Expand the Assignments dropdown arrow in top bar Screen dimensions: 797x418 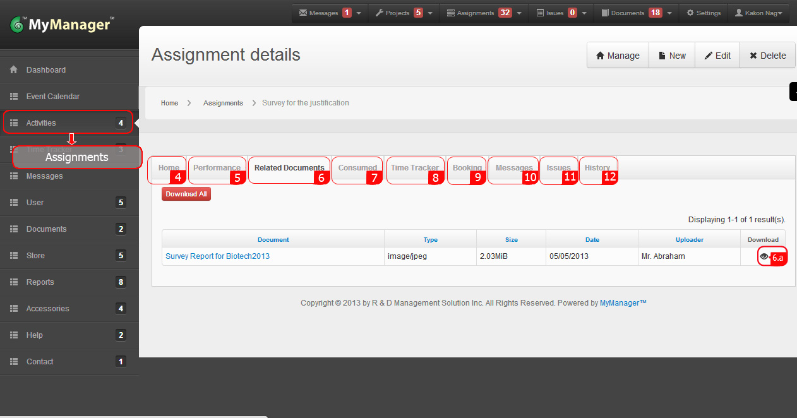(520, 13)
